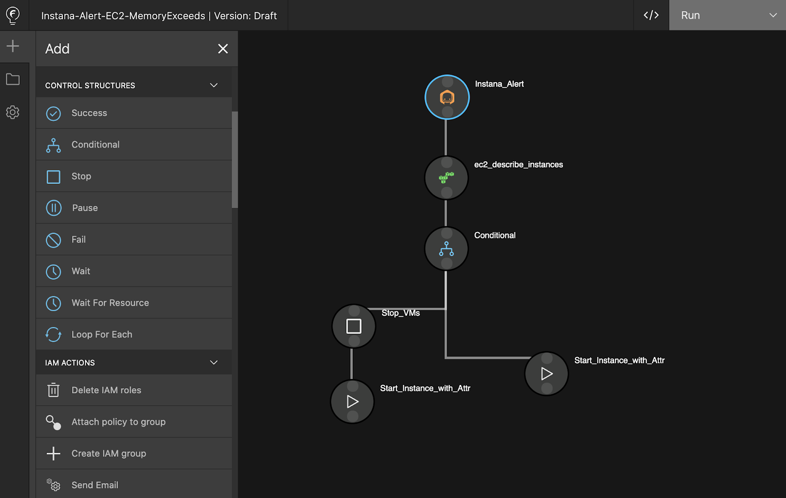Click the ec2_describe_instances node label
The image size is (786, 498).
pos(518,165)
